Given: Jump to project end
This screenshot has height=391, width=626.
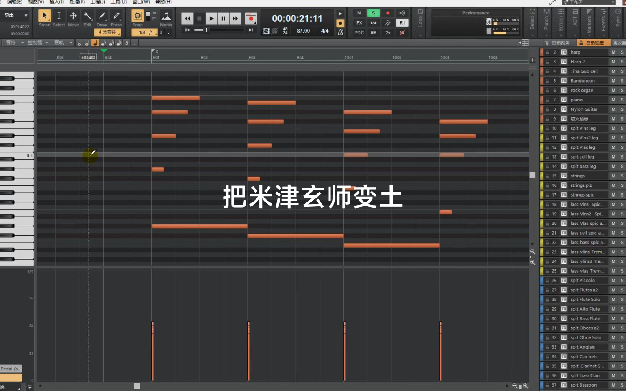Looking at the screenshot, I should (x=251, y=30).
